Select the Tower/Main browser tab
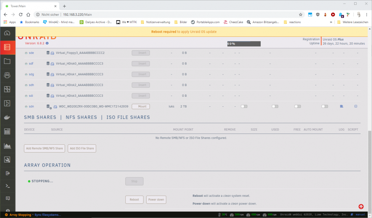 point(30,6)
